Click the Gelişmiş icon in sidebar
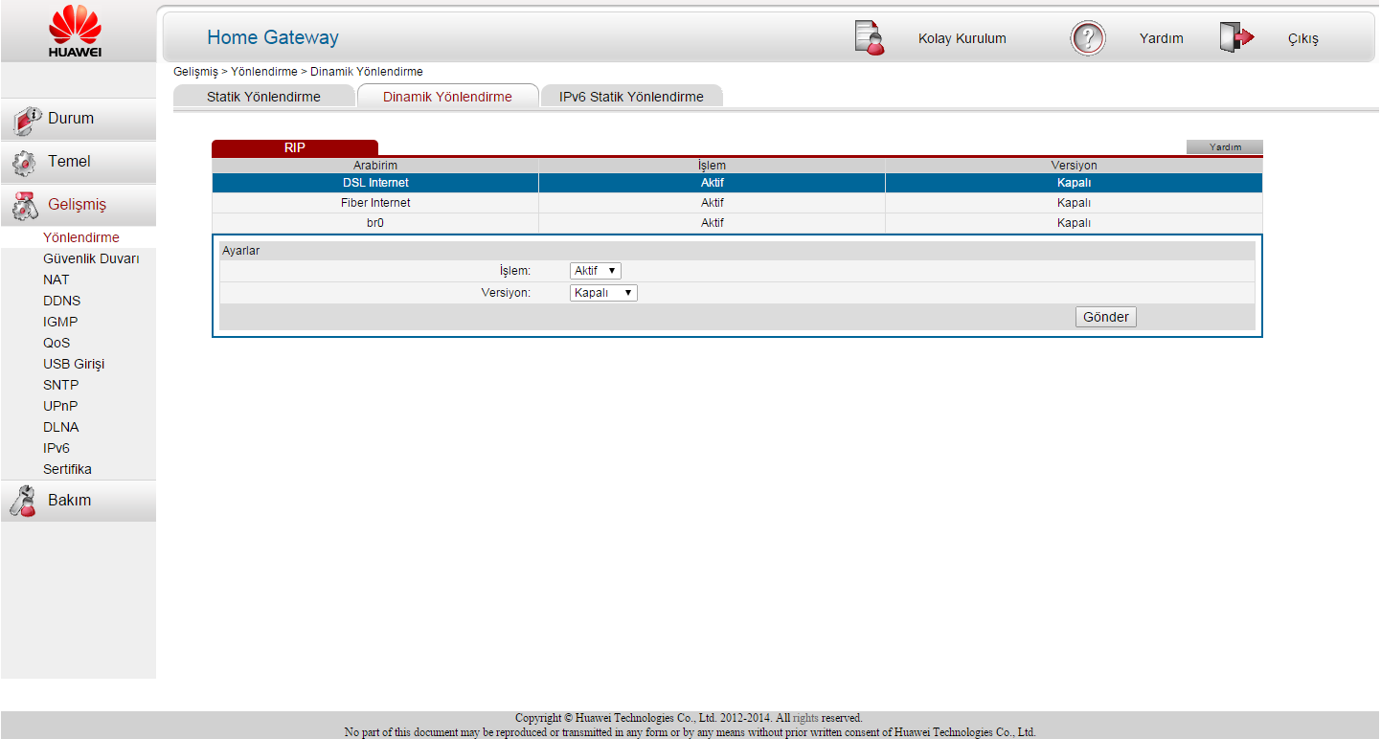 [25, 205]
